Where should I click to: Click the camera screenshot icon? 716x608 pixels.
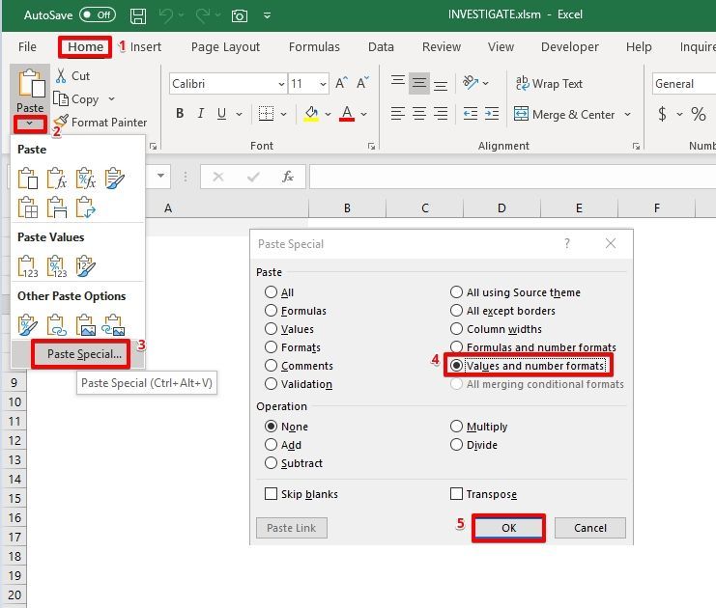pyautogui.click(x=240, y=16)
